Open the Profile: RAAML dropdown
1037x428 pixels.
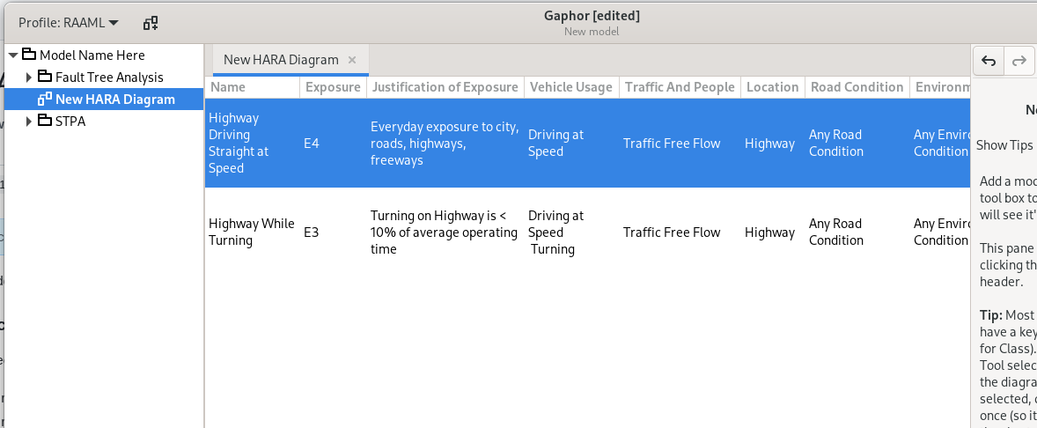(68, 23)
